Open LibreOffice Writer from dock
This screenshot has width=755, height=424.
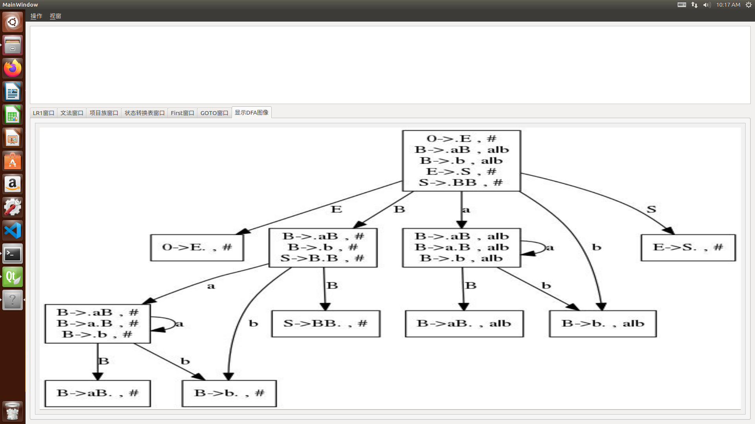point(13,92)
